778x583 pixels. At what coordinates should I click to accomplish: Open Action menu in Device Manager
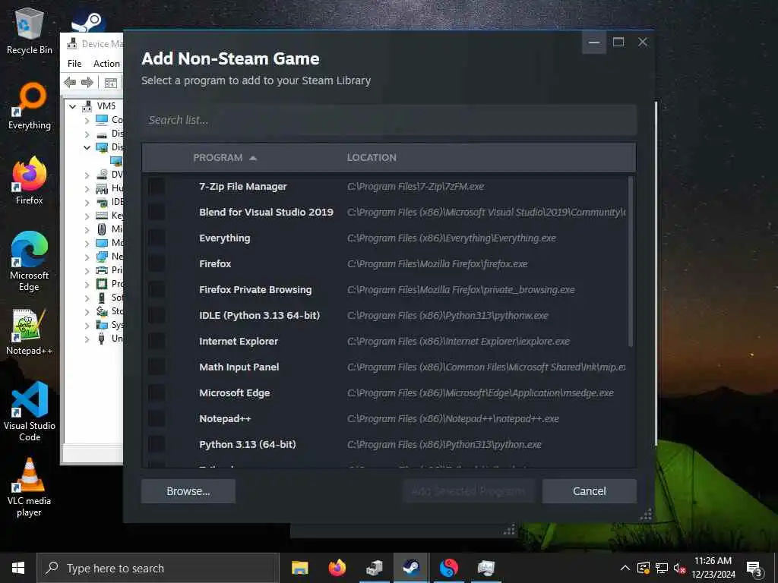[x=106, y=64]
